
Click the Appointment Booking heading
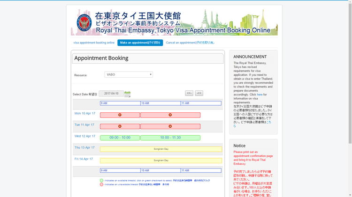coord(101,58)
